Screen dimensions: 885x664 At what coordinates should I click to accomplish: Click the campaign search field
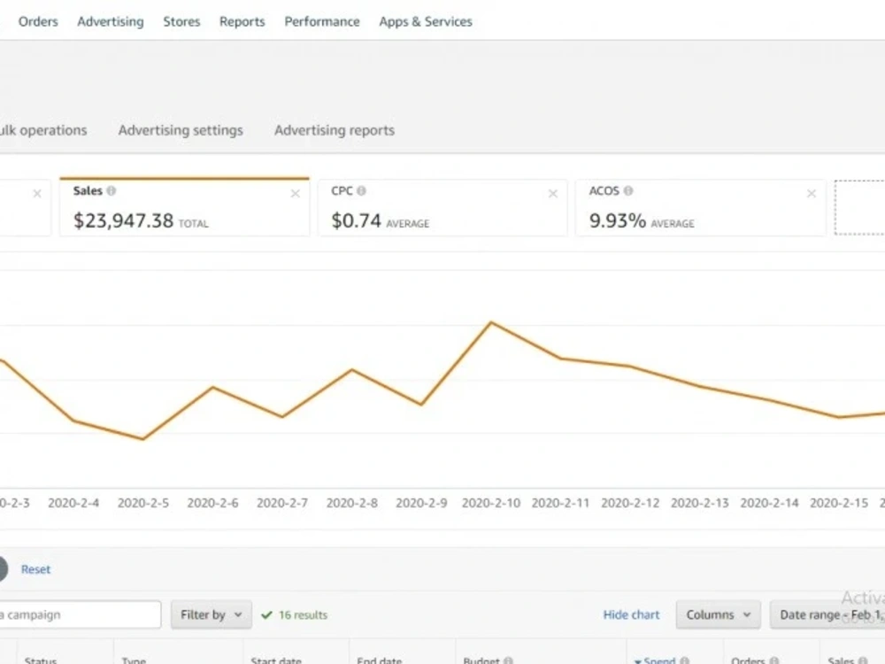[x=81, y=614]
